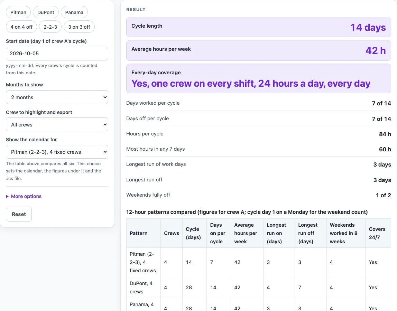
Task: Choose the DuPont preset chip
Action: 46,12
